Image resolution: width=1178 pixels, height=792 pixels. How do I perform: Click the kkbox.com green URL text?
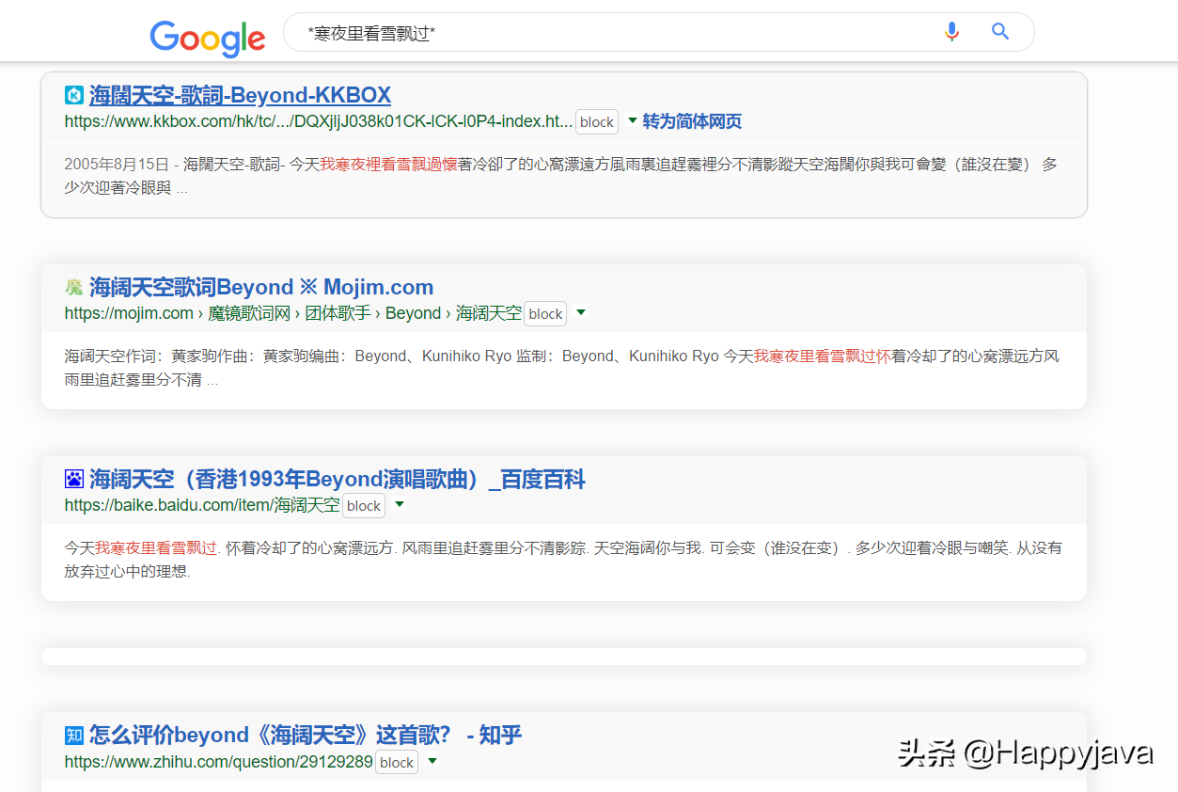[x=319, y=121]
